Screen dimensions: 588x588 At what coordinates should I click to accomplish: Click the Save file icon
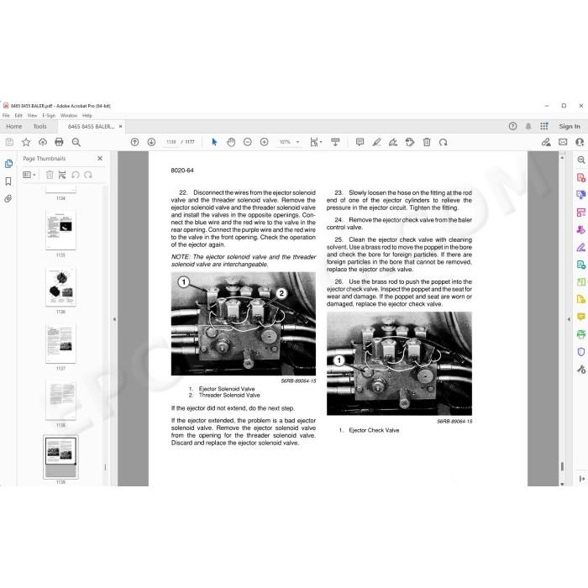coord(9,142)
